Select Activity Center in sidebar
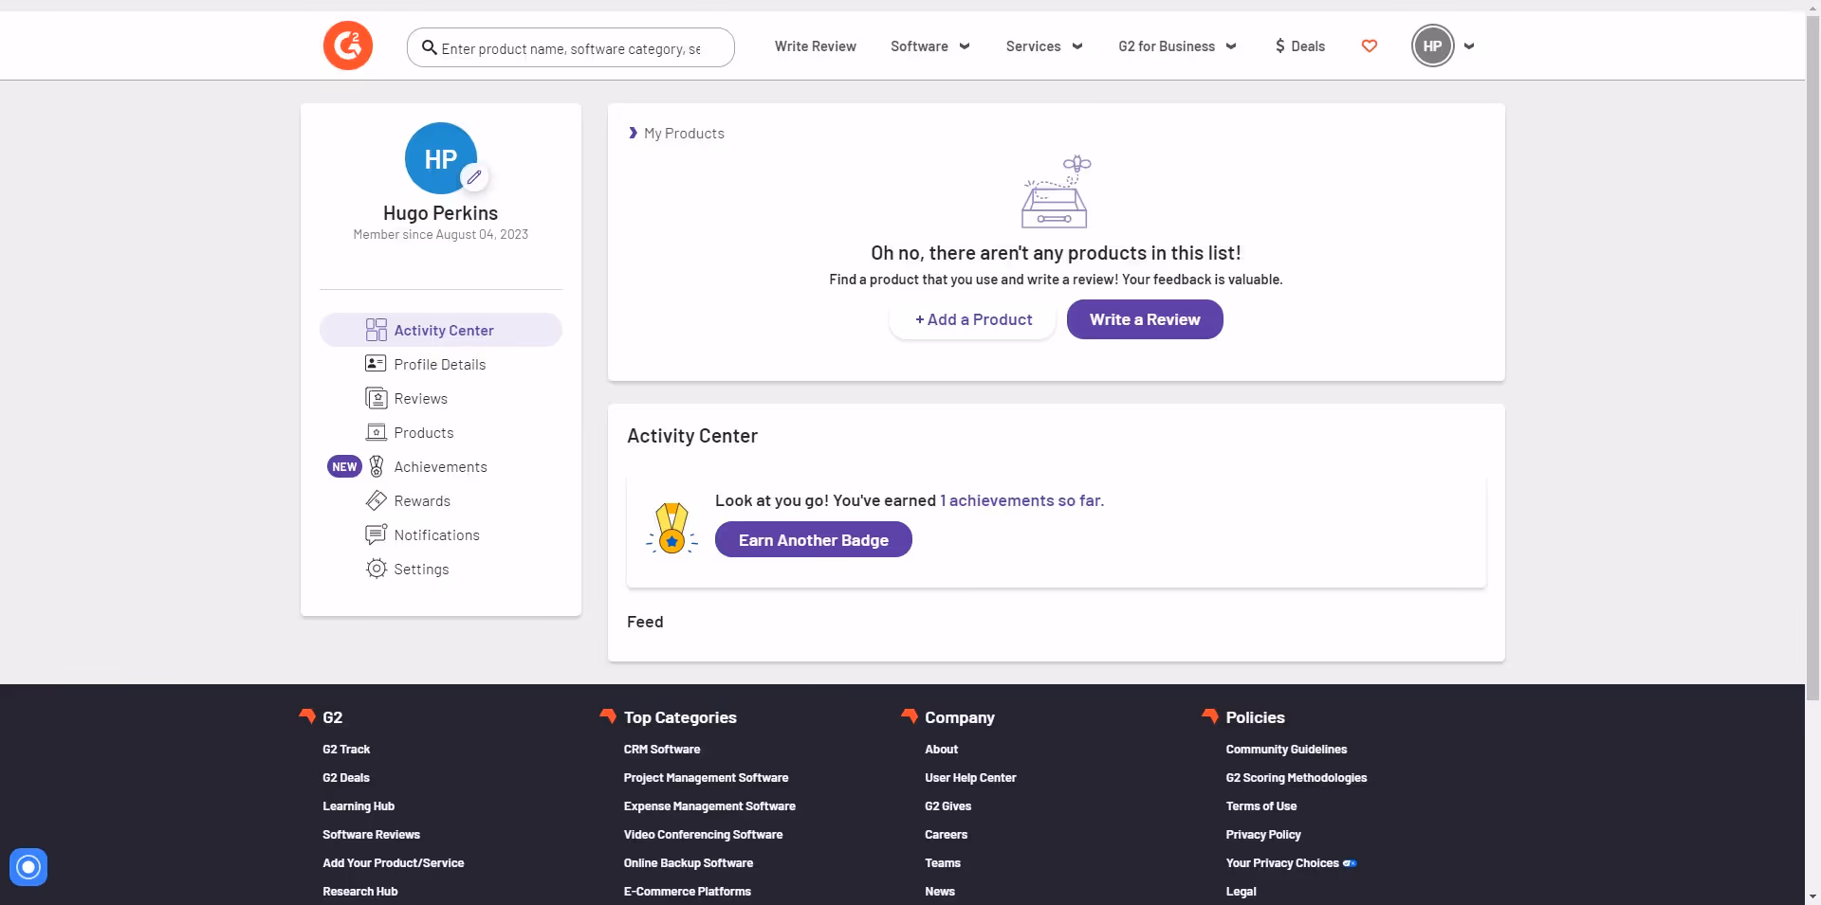Viewport: 1821px width, 905px height. (441, 330)
